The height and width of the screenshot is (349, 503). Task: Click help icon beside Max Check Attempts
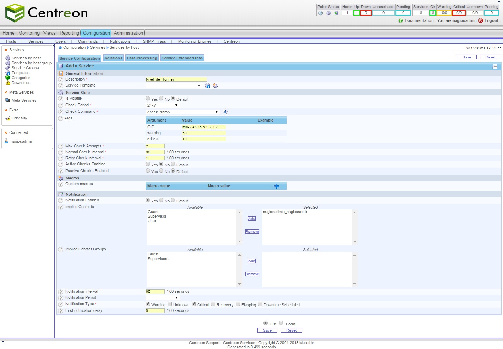click(x=60, y=146)
